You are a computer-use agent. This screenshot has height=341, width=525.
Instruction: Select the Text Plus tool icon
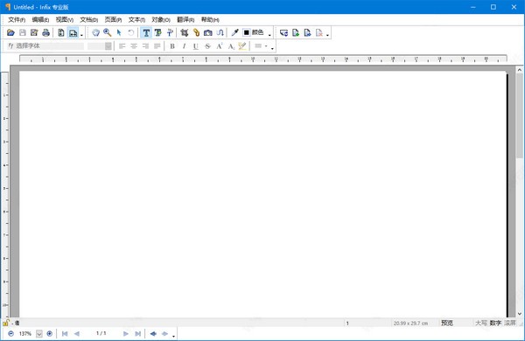(157, 33)
